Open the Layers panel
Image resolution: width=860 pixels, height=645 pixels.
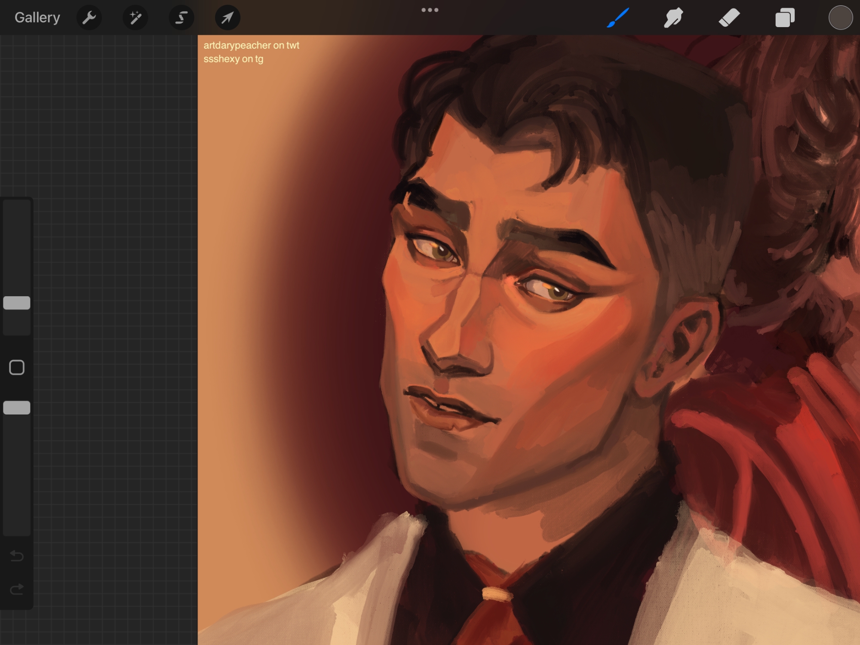[x=785, y=18]
